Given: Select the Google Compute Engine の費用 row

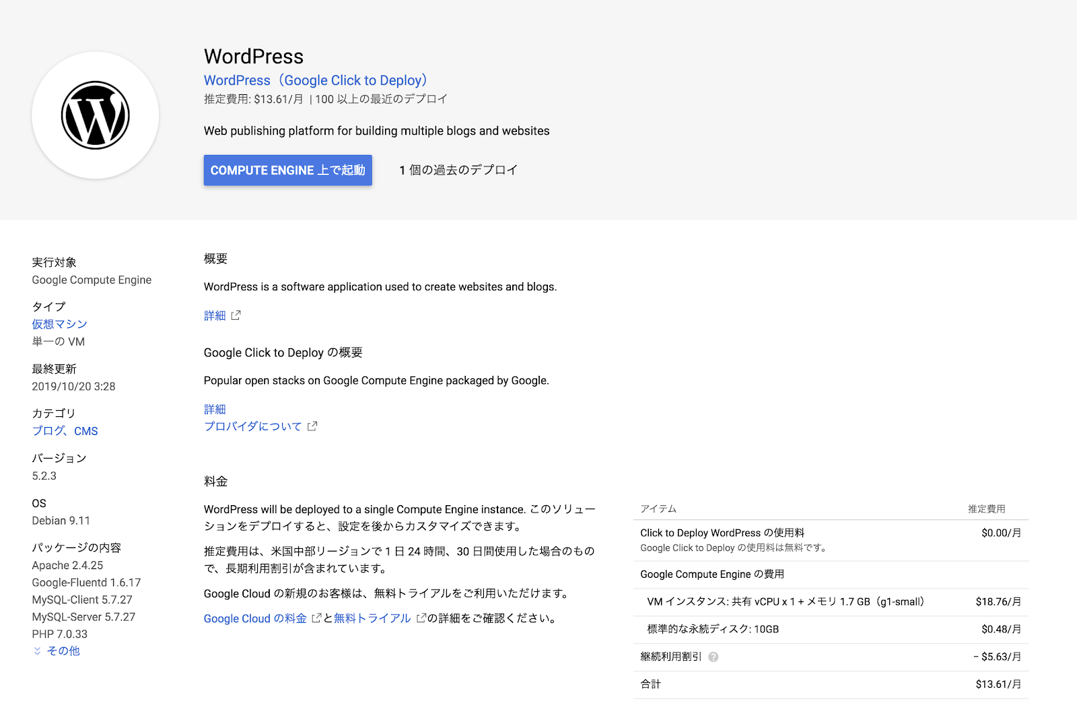Looking at the screenshot, I should [x=831, y=574].
